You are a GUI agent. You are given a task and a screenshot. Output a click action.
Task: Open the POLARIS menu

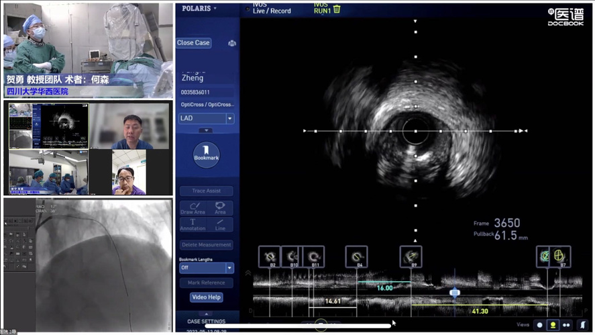tap(199, 9)
